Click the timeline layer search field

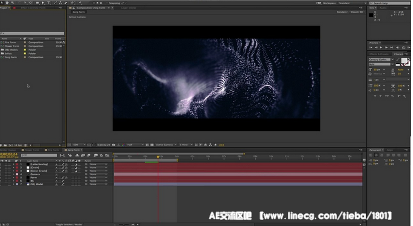coord(39,156)
